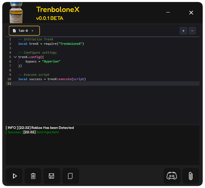
Task: Place cursor on empty line 11
Action: click(105, 83)
